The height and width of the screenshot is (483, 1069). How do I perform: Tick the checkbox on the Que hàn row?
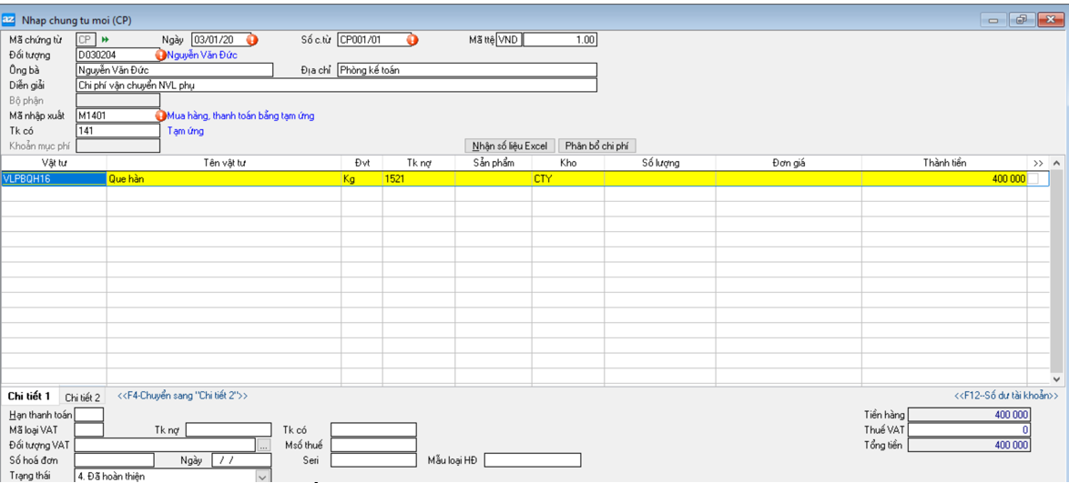[x=1033, y=179]
